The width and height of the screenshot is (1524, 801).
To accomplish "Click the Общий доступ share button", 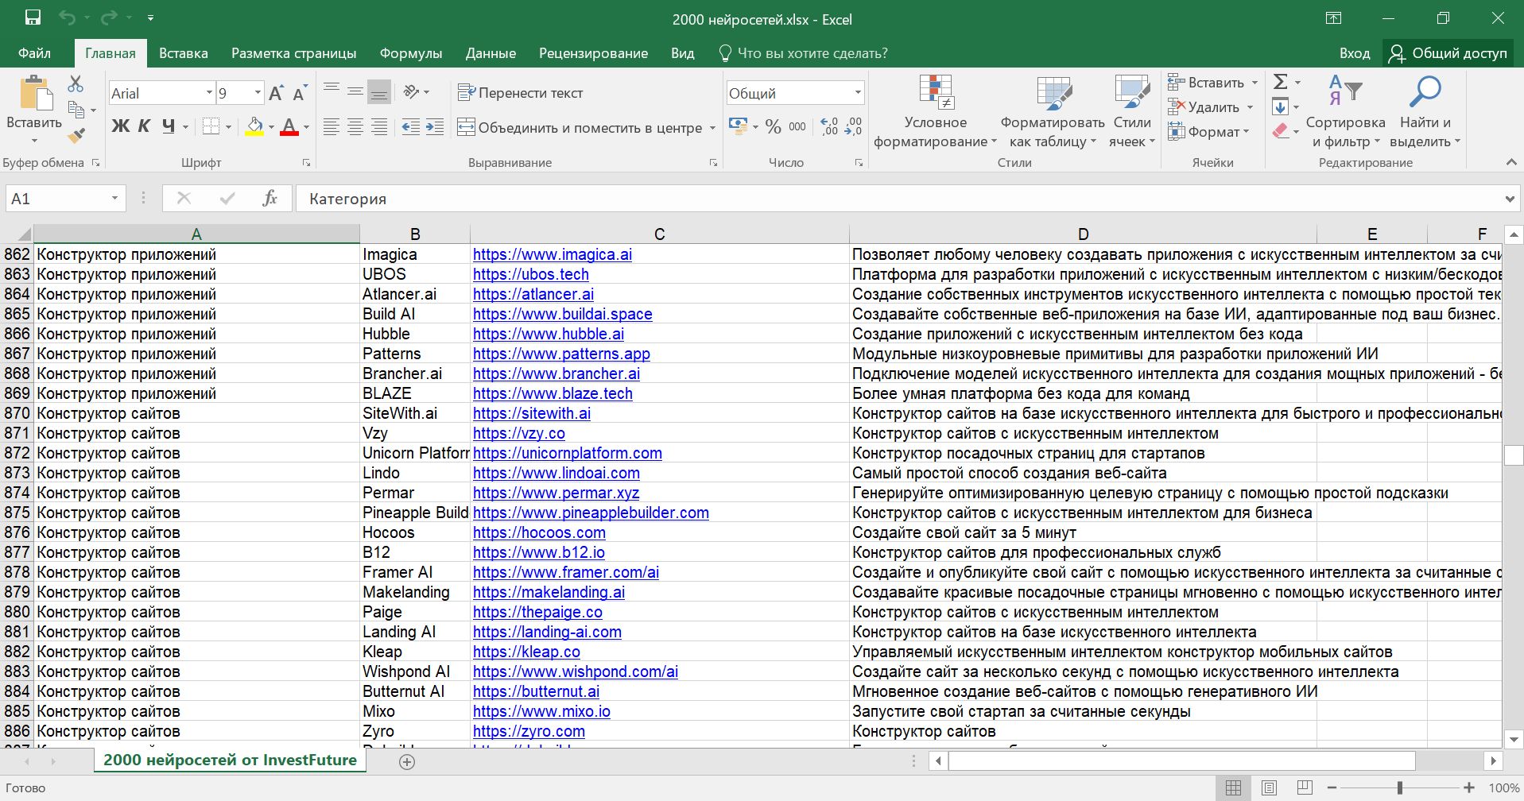I will [1448, 53].
